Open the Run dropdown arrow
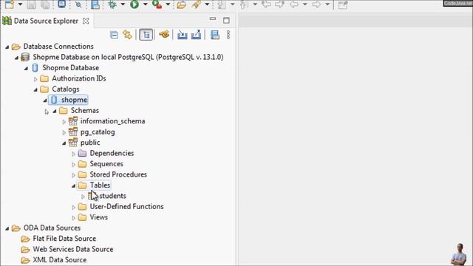The height and width of the screenshot is (266, 473). (x=145, y=4)
